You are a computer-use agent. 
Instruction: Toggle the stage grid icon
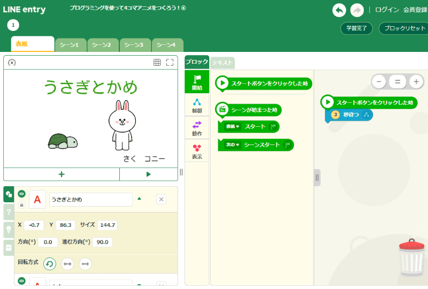(x=157, y=63)
